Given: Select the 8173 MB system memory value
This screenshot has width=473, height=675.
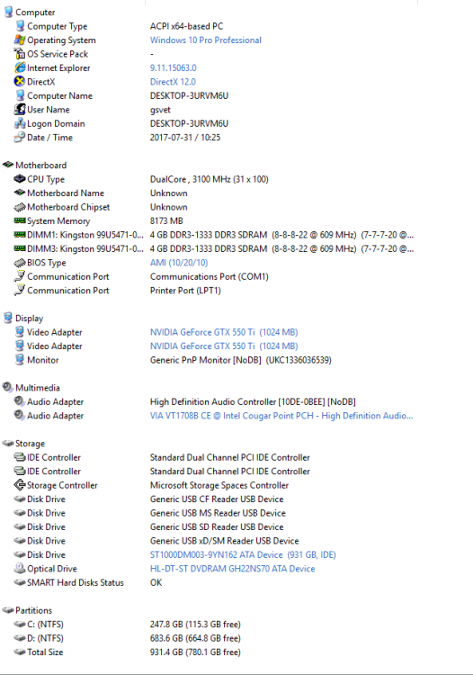Looking at the screenshot, I should [x=166, y=220].
